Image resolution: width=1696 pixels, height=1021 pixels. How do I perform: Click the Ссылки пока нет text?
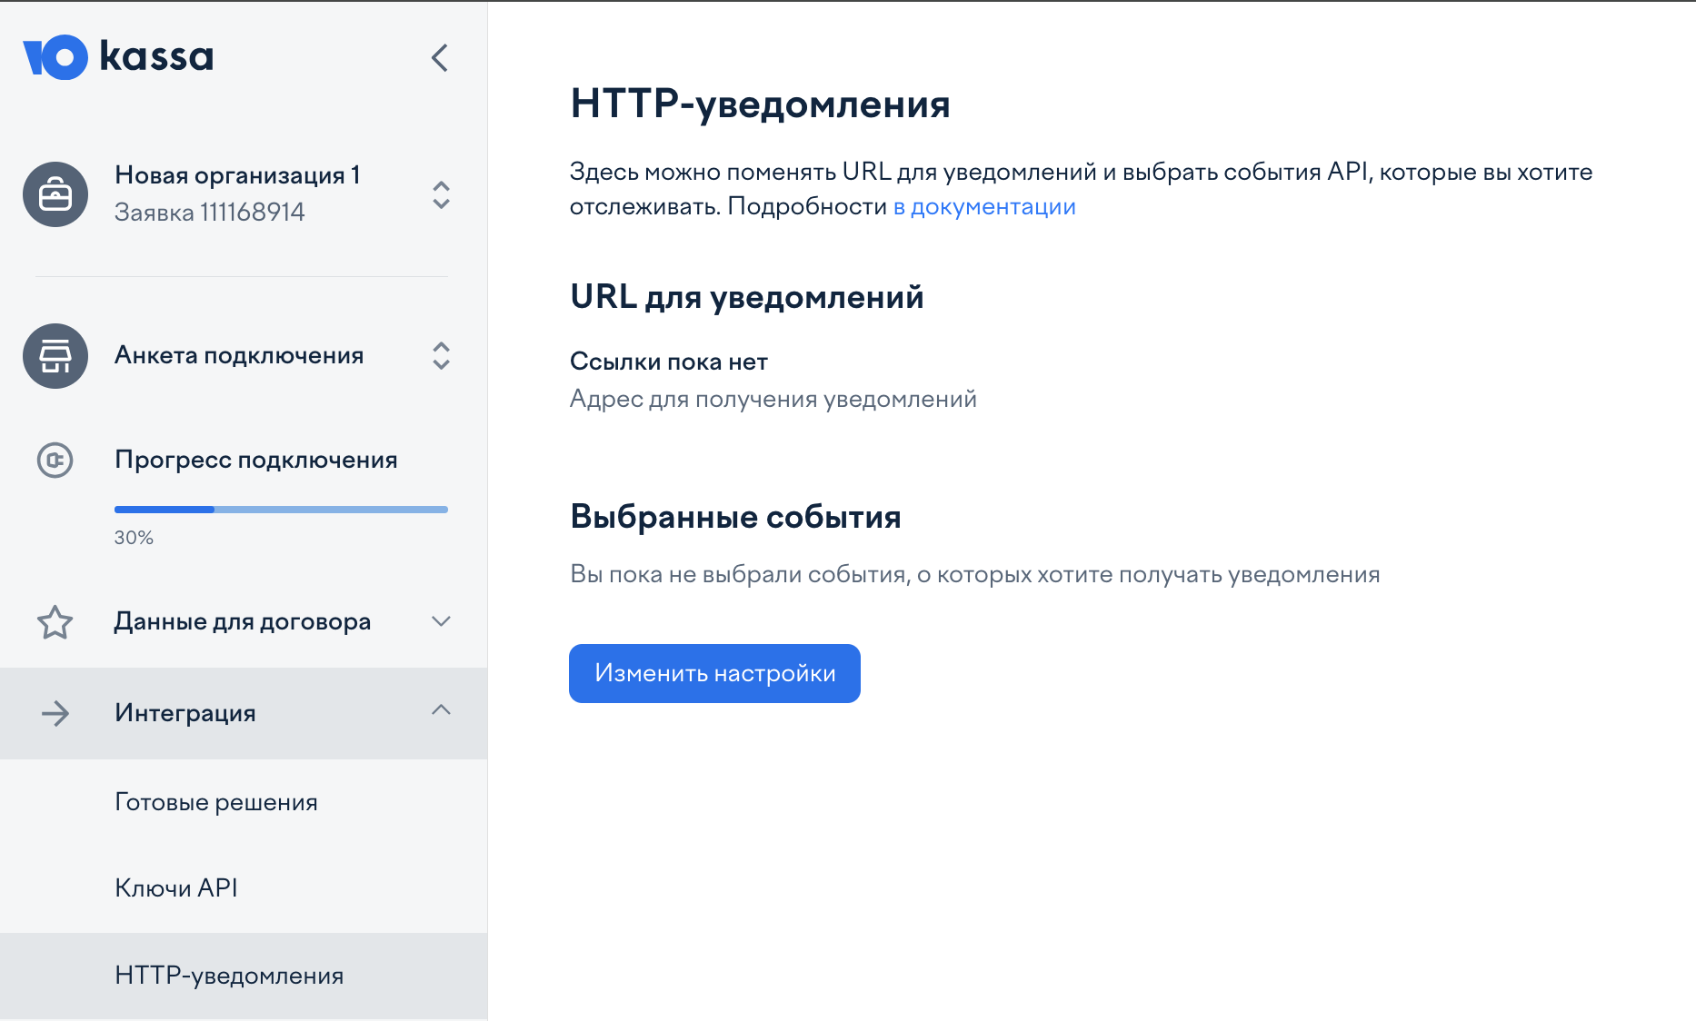[669, 362]
